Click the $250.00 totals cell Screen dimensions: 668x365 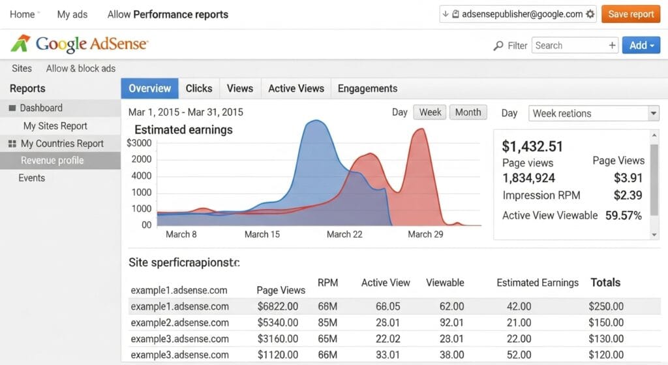tap(606, 307)
